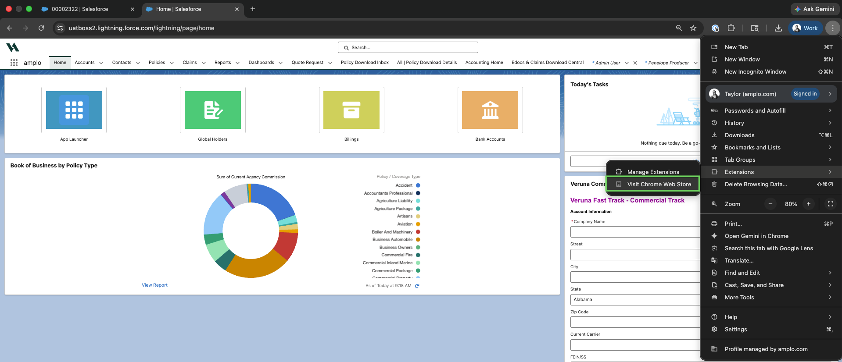842x362 pixels.
Task: Close the Admin User nav tab
Action: click(635, 63)
